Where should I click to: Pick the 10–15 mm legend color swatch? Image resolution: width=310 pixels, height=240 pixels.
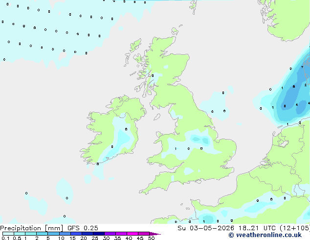65,234
